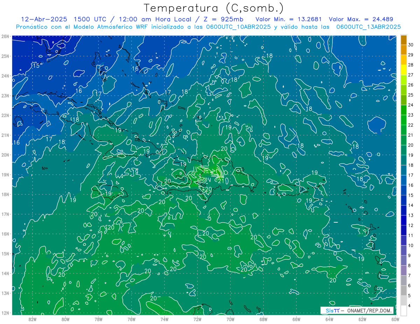The height and width of the screenshot is (324, 420).
Task: Click the "0600UTC_13ABR2025" valid-until text
Action: coord(368,27)
